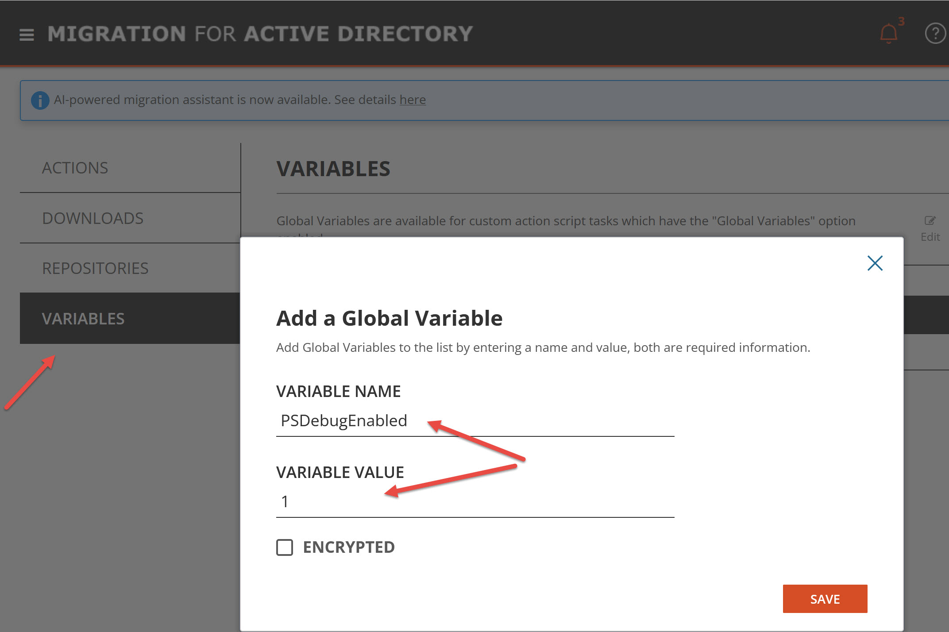Open the 'here' details link

click(413, 100)
